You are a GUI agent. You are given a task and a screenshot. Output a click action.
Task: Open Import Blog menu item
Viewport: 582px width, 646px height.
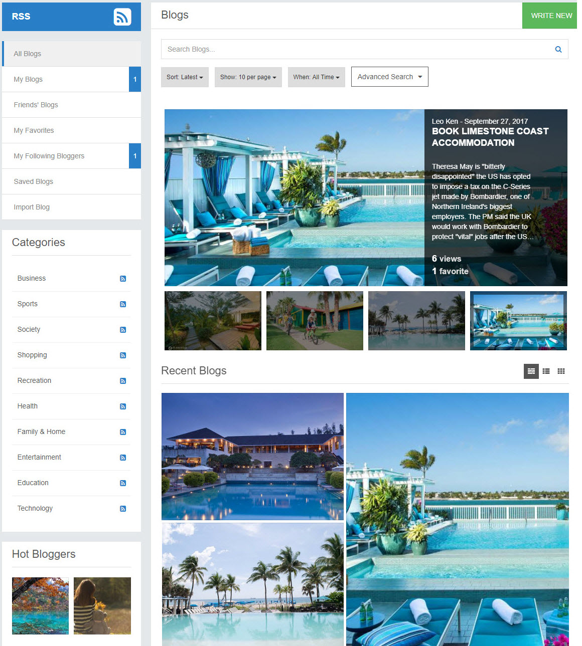[x=71, y=207]
